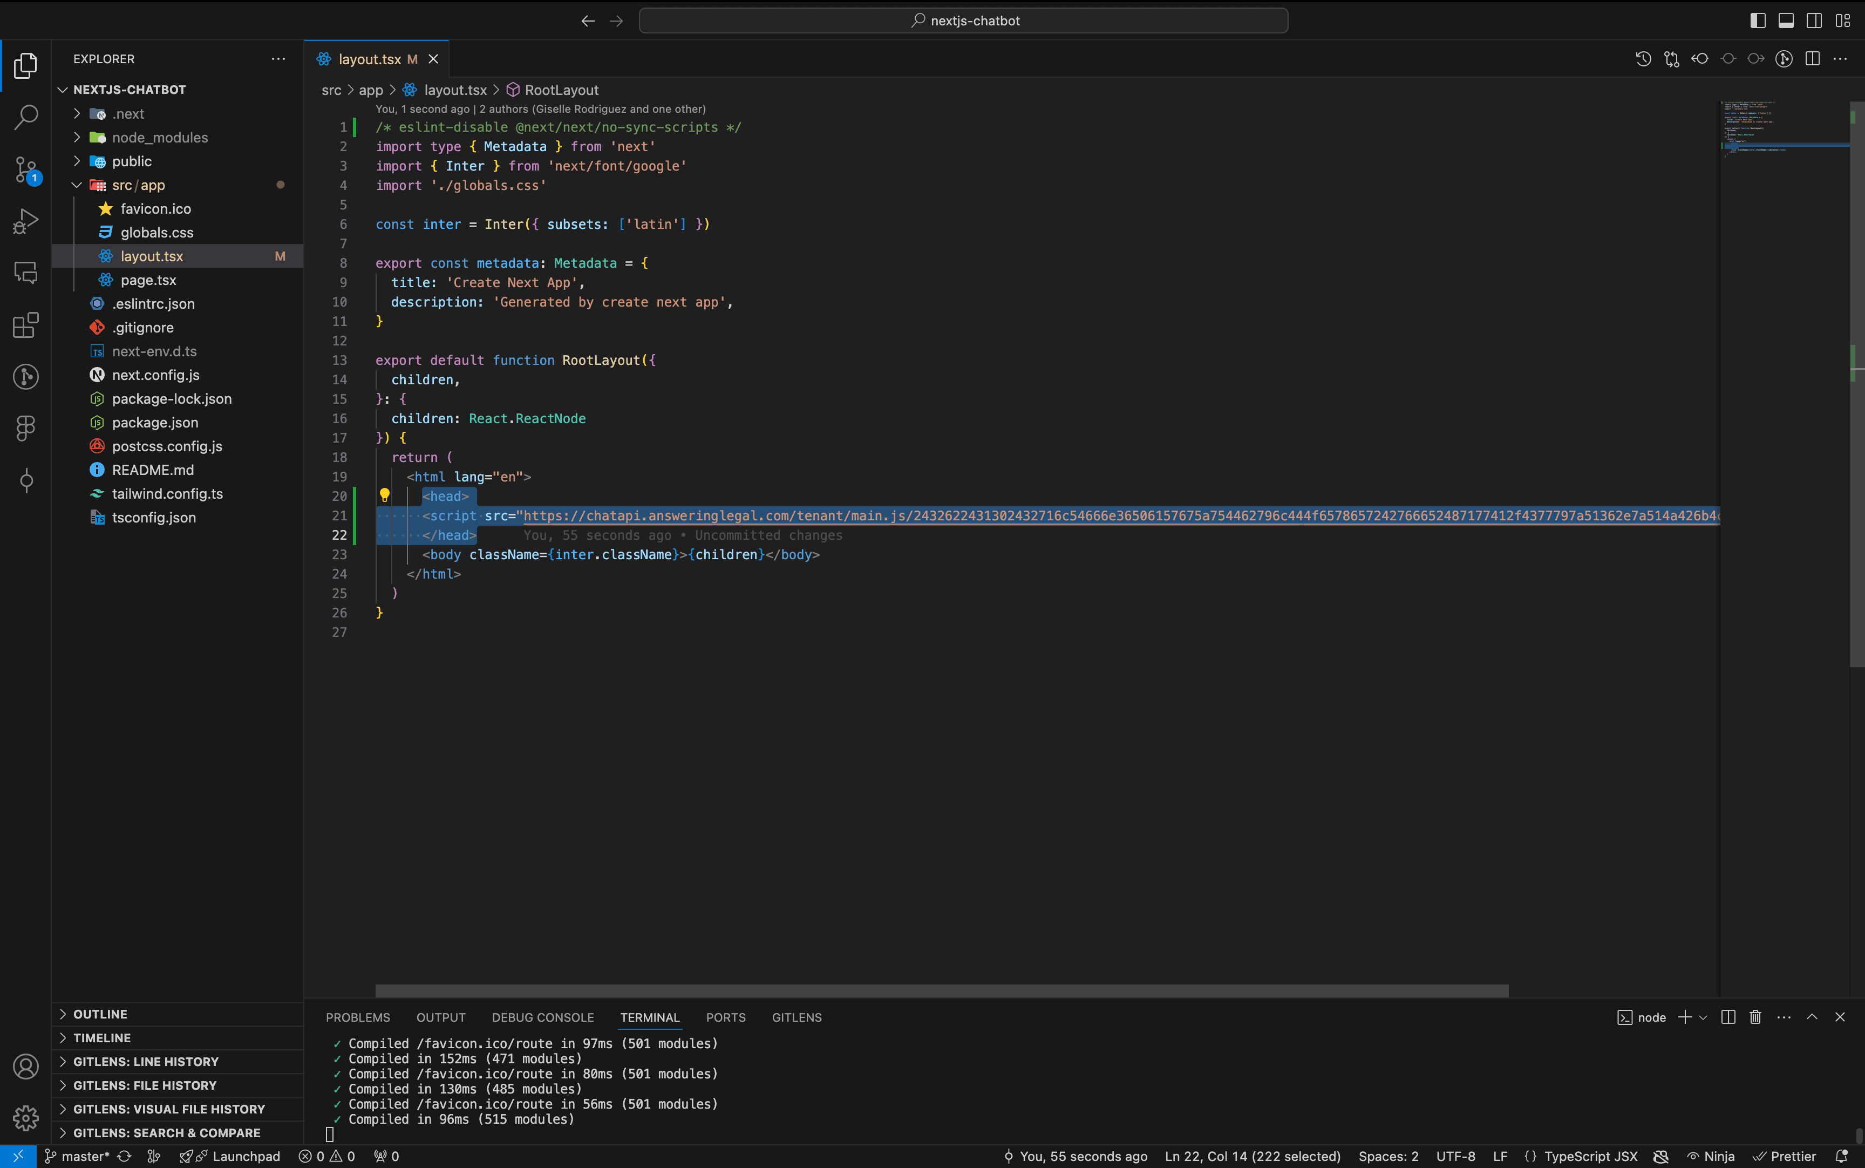Switch to the DEBUG CONSOLE tab
Image resolution: width=1865 pixels, height=1168 pixels.
pyautogui.click(x=542, y=1017)
